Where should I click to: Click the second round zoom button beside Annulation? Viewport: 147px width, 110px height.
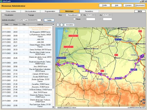(61, 25)
